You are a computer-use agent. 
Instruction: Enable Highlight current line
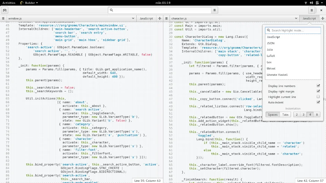tap(318, 97)
